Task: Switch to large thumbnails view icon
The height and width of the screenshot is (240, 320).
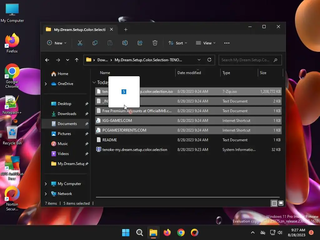Action: (281, 203)
